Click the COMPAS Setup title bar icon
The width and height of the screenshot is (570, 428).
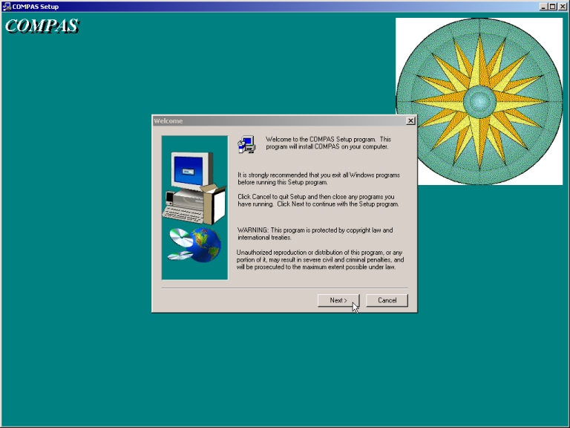tap(7, 7)
